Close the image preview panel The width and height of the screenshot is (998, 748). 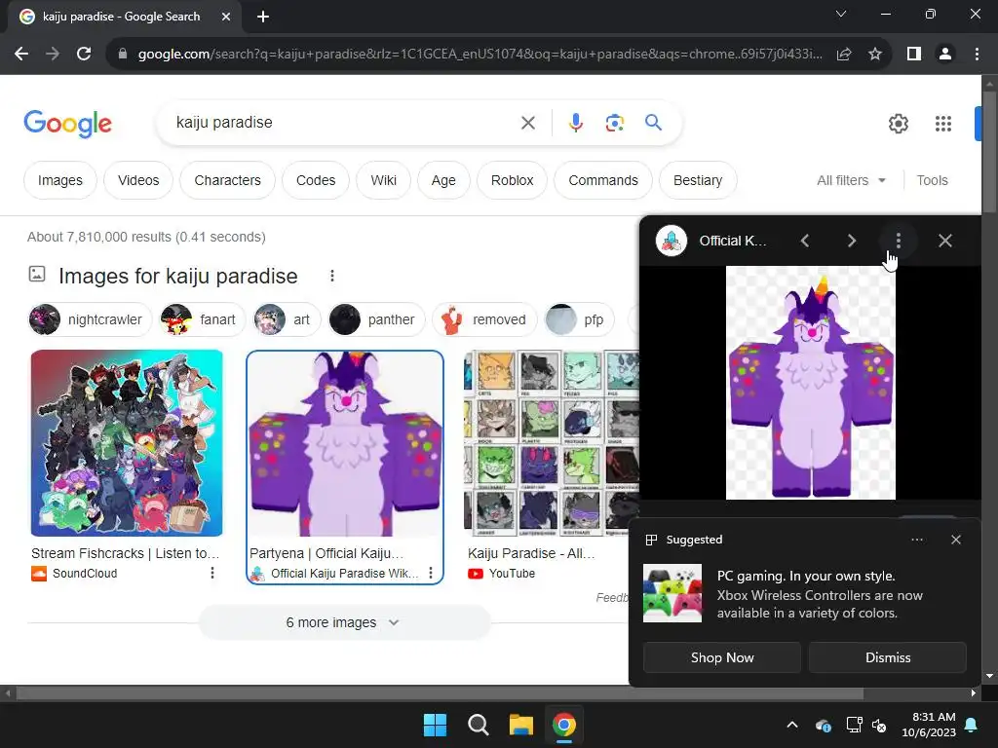[x=945, y=241]
